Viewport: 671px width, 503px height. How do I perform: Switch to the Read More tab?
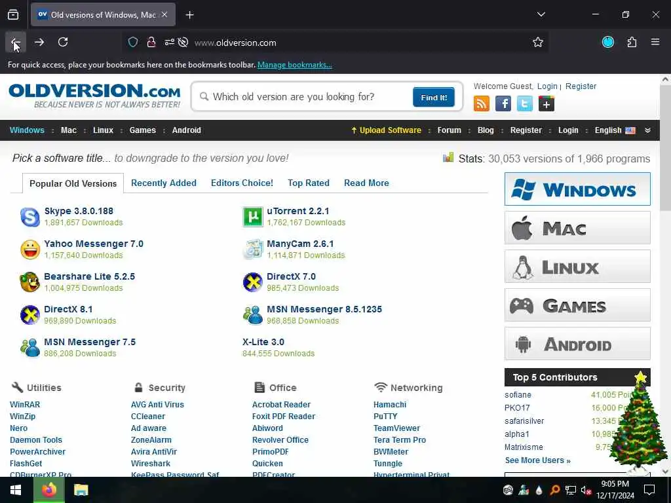point(366,183)
